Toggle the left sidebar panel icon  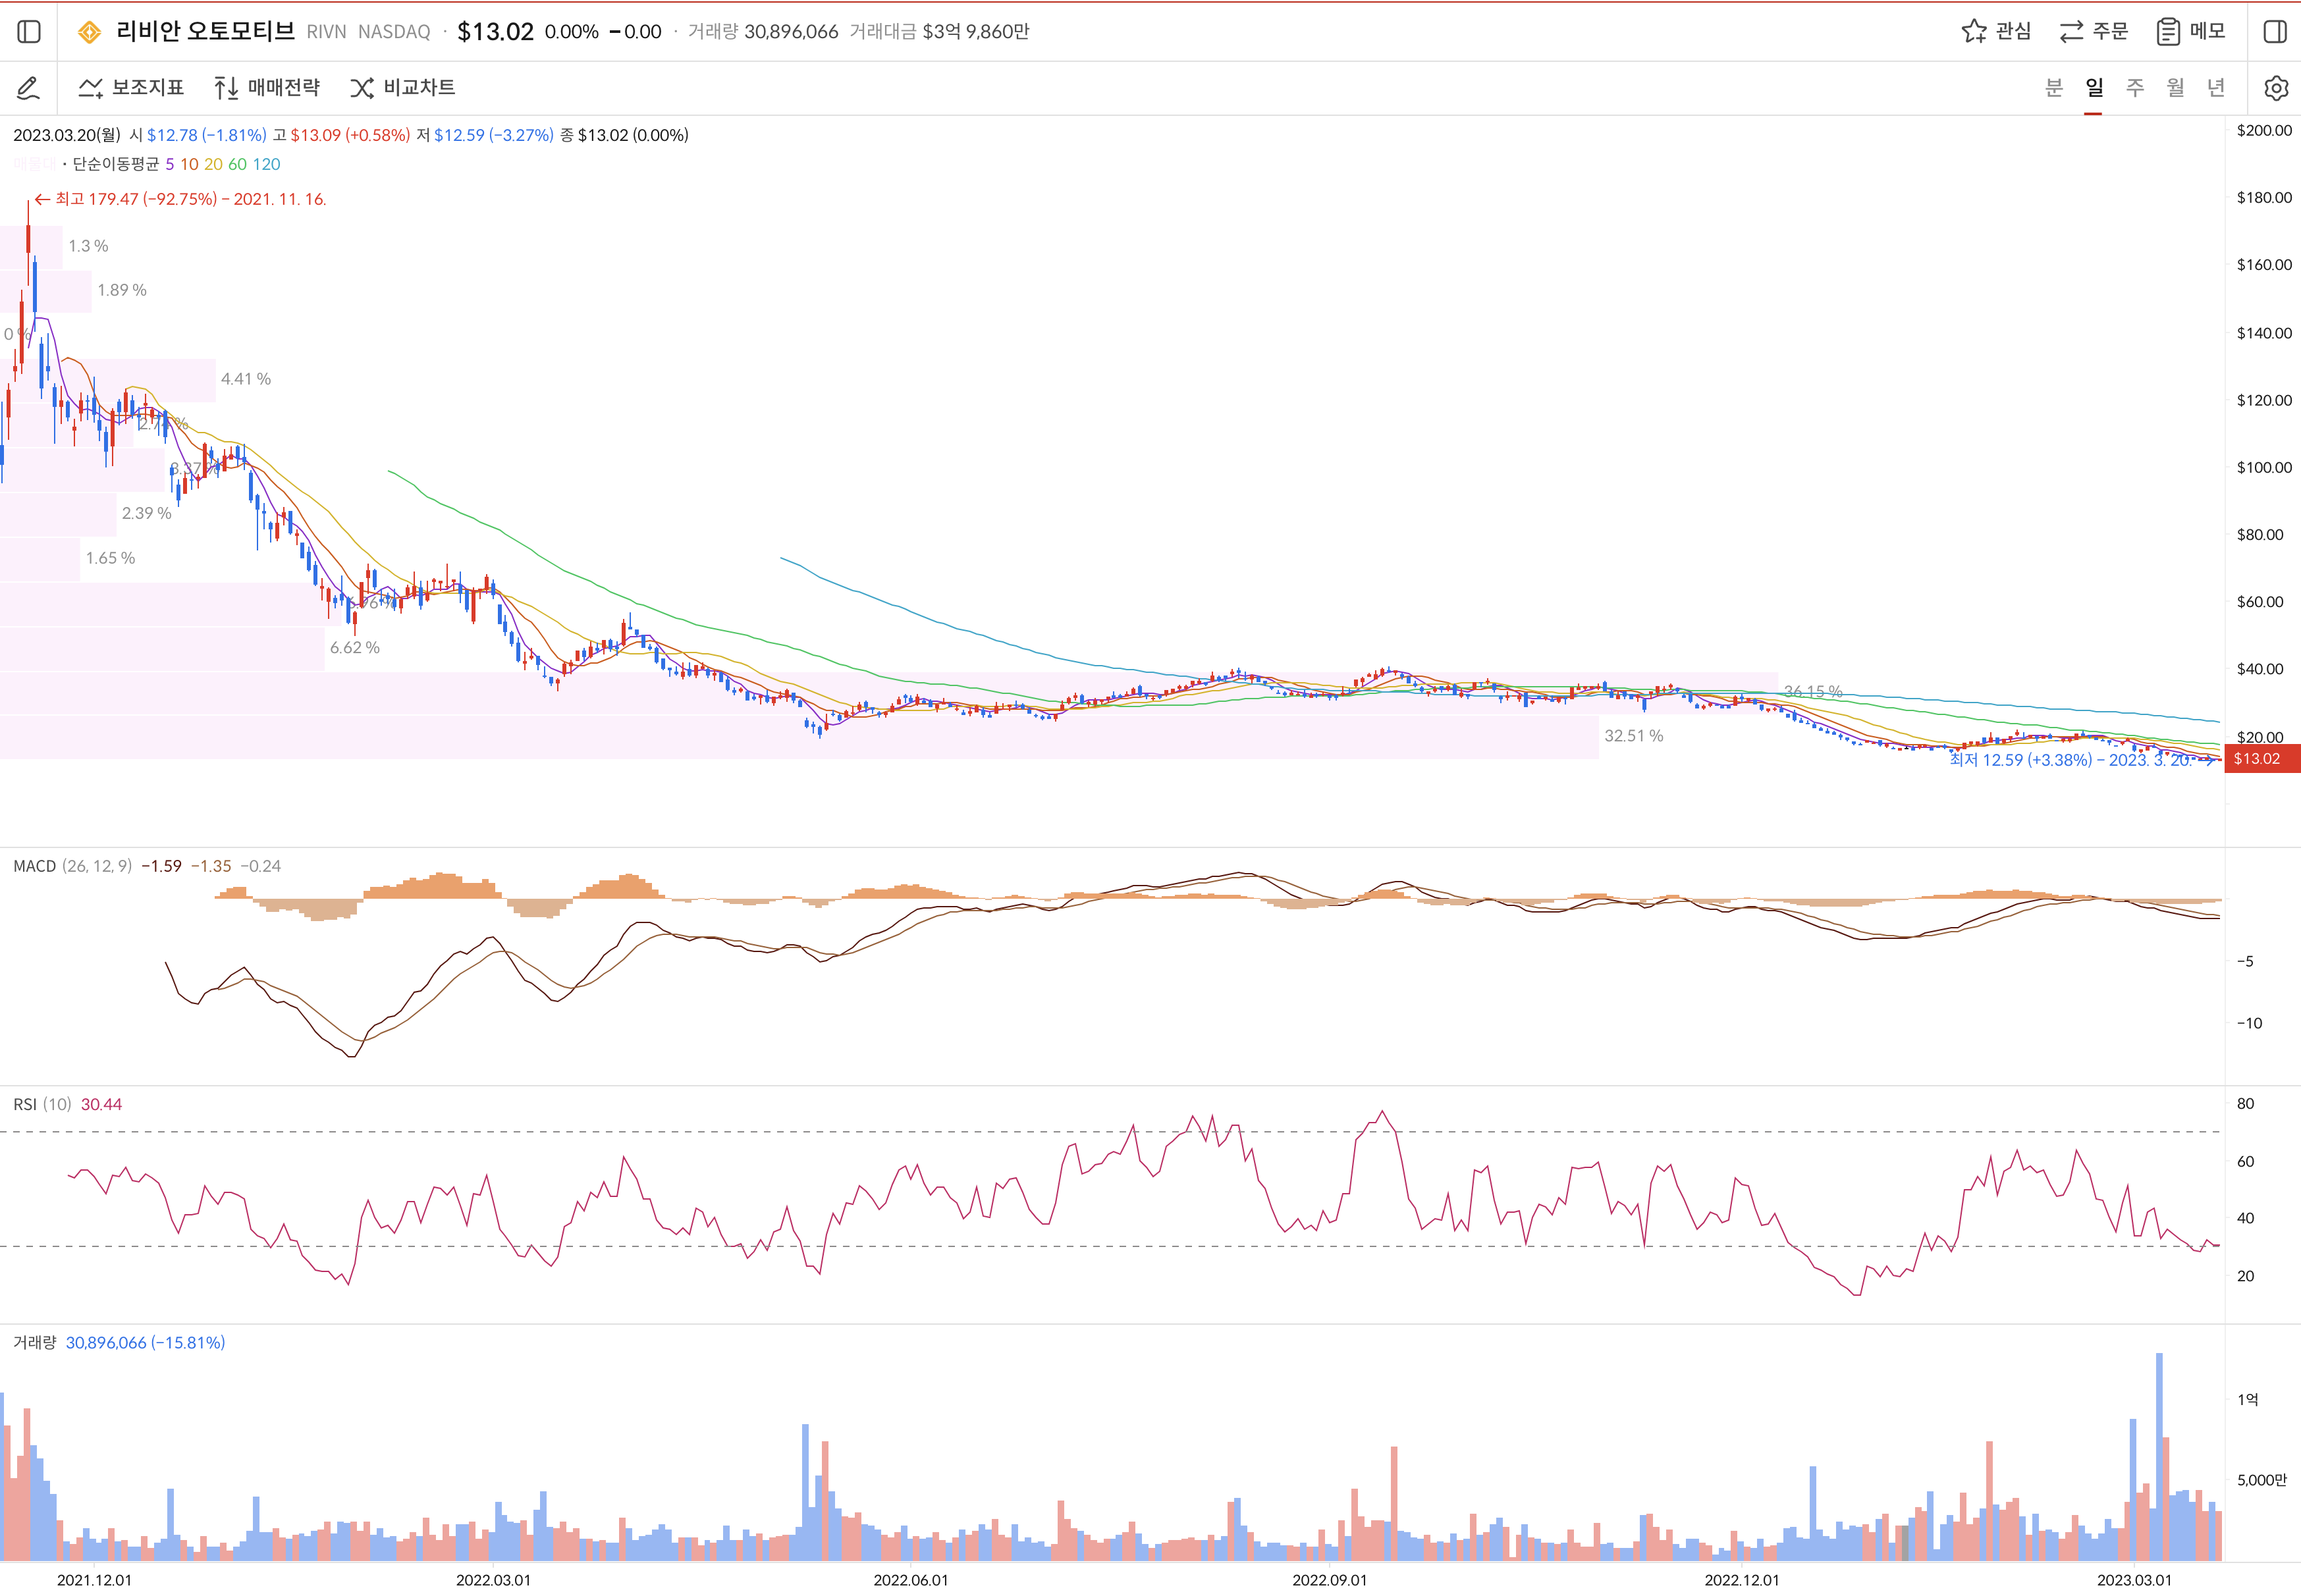[29, 32]
